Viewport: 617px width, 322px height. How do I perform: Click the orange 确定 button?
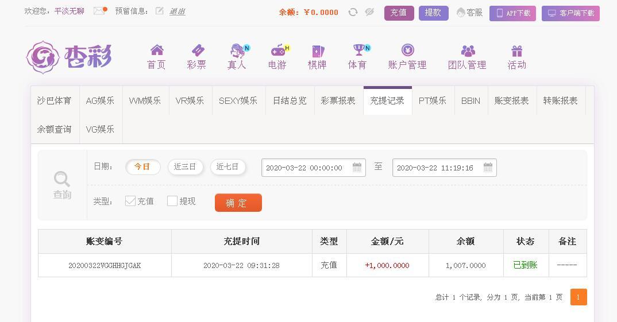238,203
